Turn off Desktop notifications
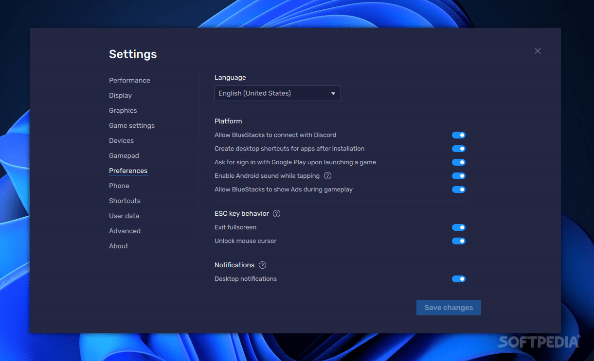This screenshot has width=594, height=361. 459,279
